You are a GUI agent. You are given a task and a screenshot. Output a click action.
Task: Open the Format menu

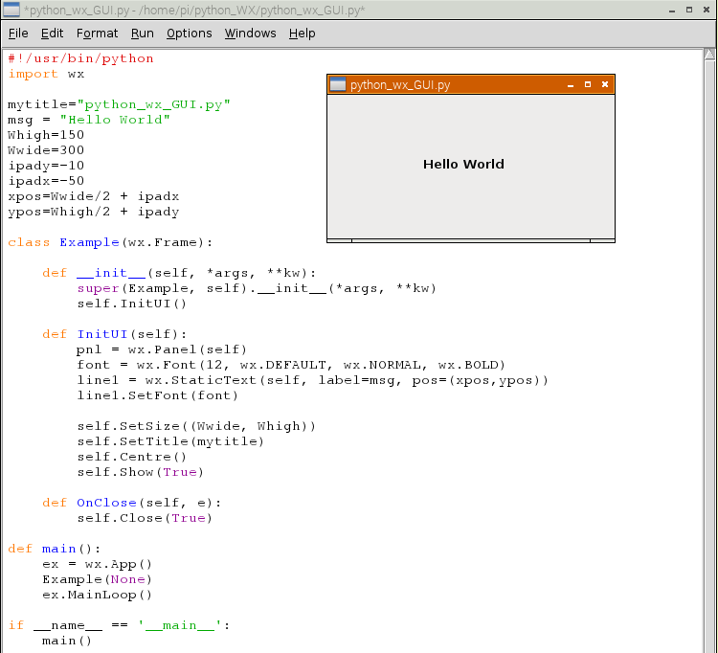[97, 33]
